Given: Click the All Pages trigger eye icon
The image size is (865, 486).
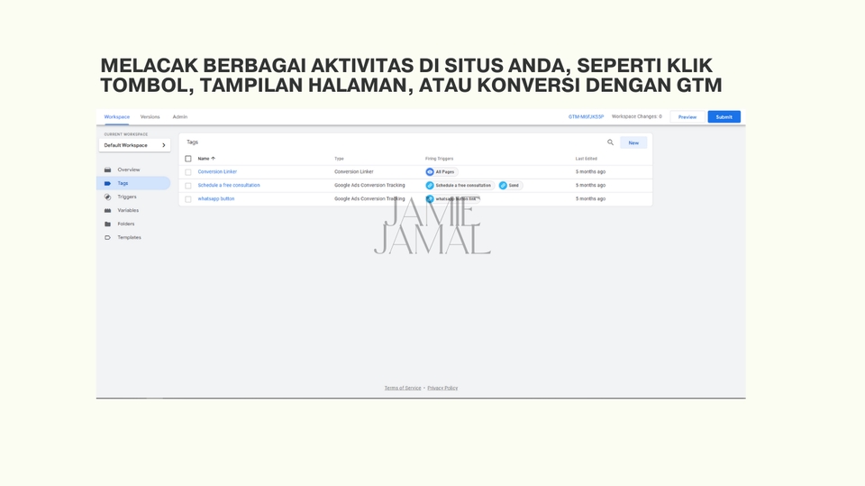Looking at the screenshot, I should [x=430, y=171].
